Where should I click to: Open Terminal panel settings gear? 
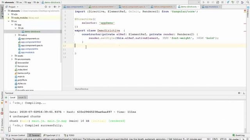239,93
